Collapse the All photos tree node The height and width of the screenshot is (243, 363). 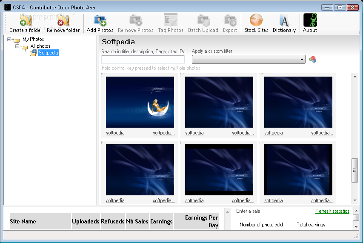pyautogui.click(x=17, y=46)
